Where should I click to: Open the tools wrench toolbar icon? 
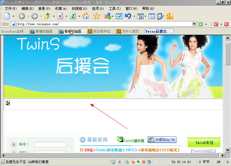[140, 16]
